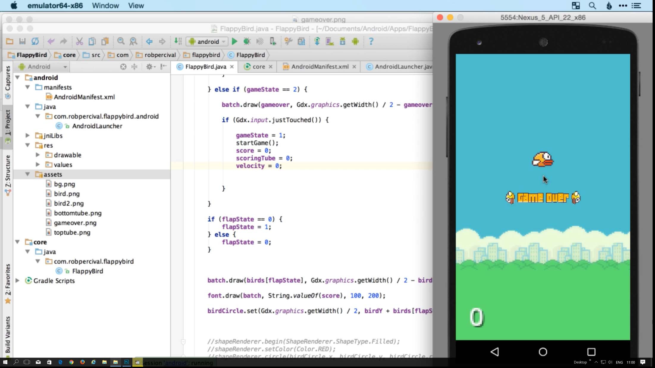
Task: Expand the values folder
Action: click(38, 165)
